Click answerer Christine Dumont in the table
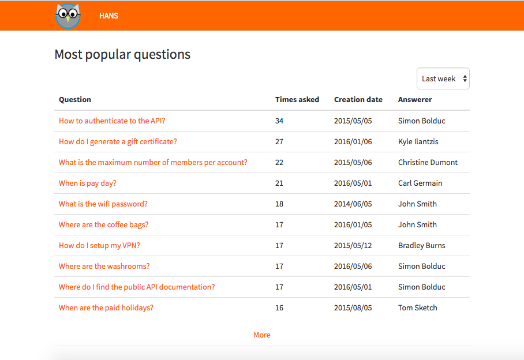This screenshot has width=524, height=360. coord(428,162)
